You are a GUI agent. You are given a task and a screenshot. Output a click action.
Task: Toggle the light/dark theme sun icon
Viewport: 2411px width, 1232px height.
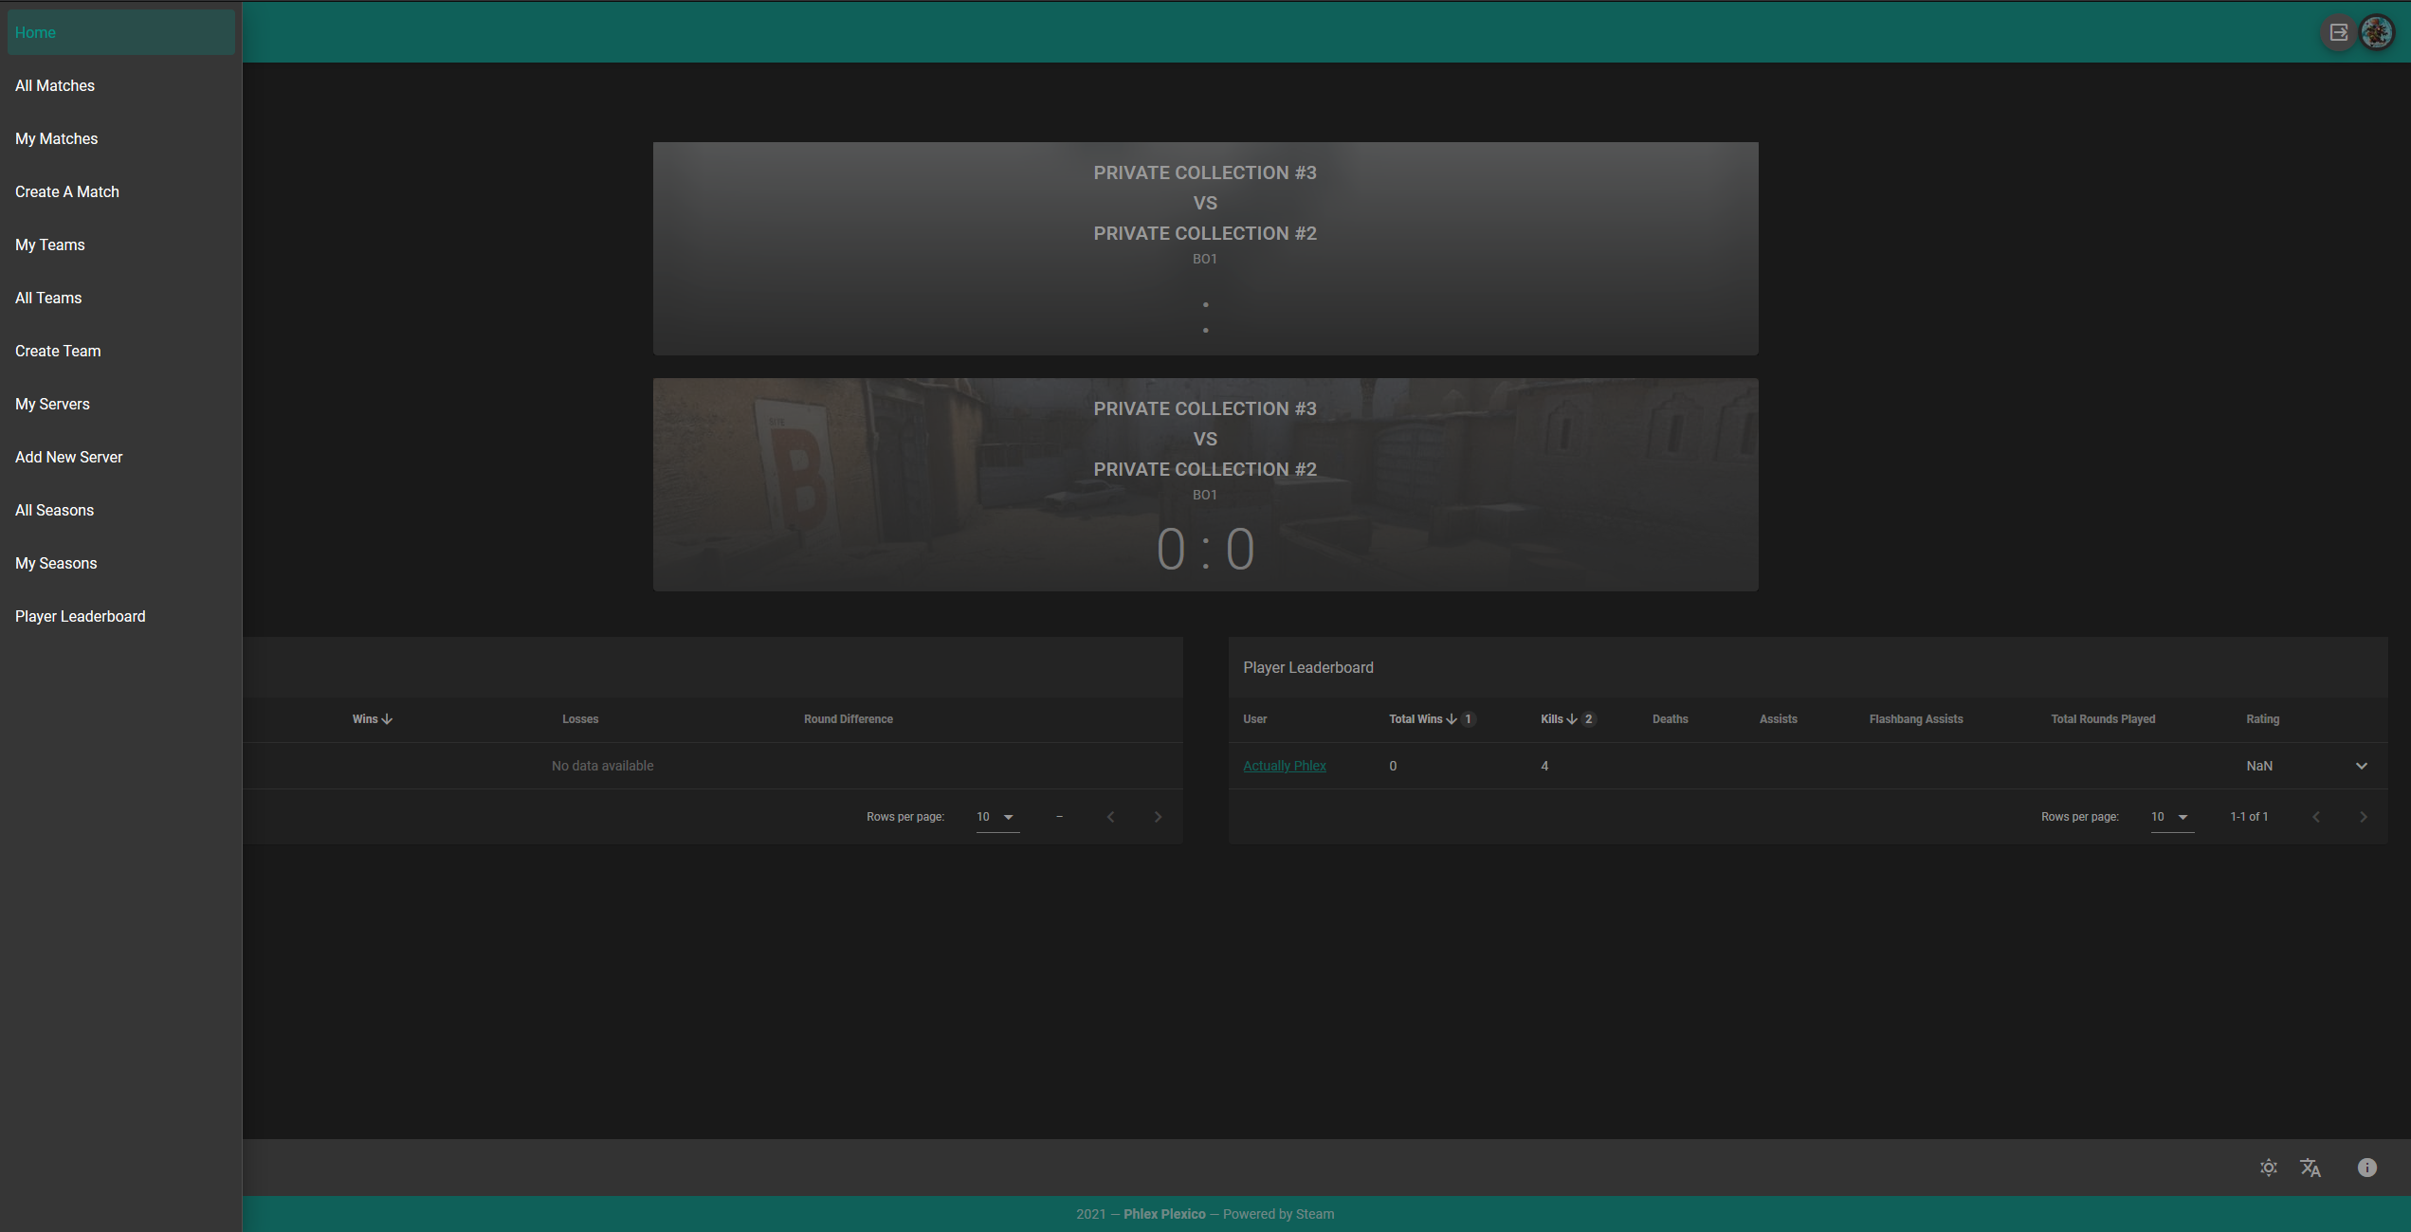(x=2268, y=1168)
